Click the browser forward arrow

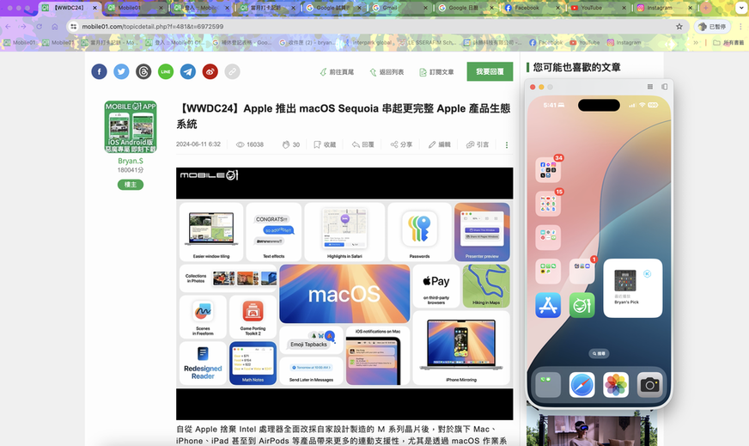coord(22,27)
